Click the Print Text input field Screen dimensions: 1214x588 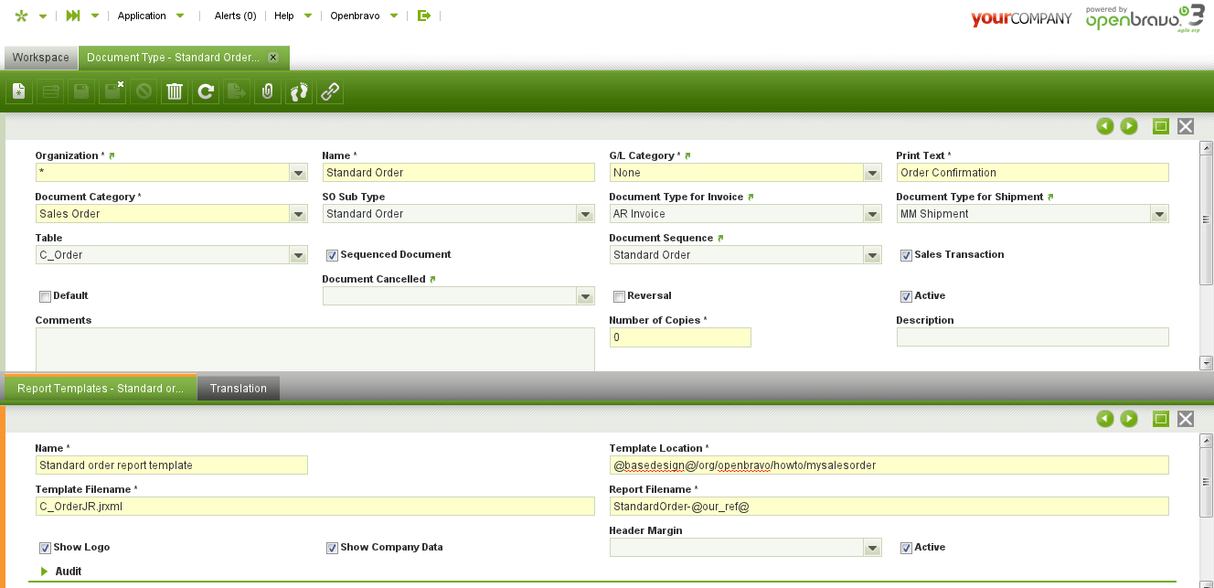[x=1032, y=173]
